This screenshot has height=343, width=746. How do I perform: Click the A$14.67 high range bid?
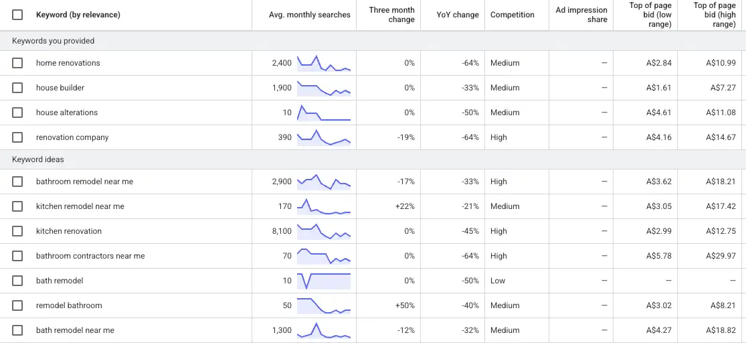pos(721,137)
